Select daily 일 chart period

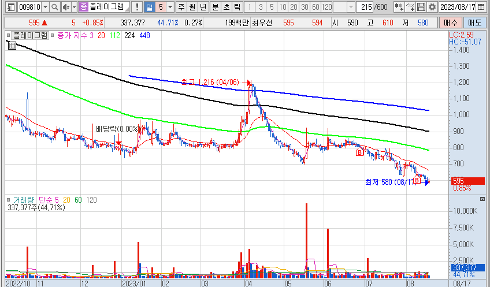click(x=150, y=7)
